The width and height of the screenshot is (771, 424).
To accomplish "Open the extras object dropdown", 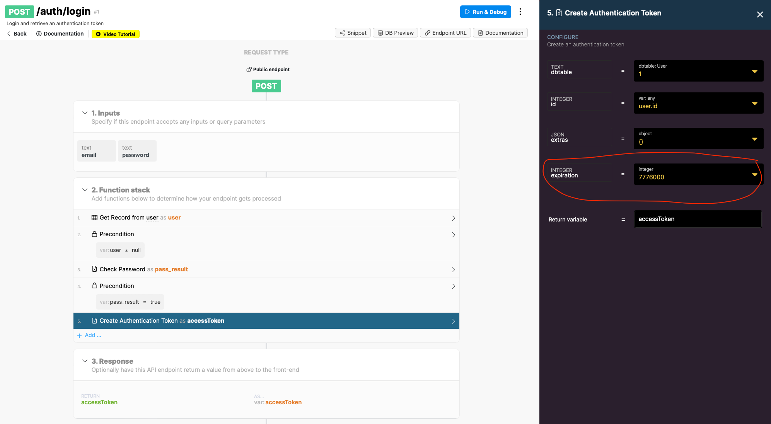I will coord(698,138).
